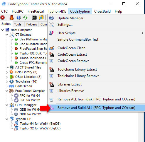Select Toolchains Library Extract entry
This screenshot has width=145, height=142.
[x=96, y=69]
